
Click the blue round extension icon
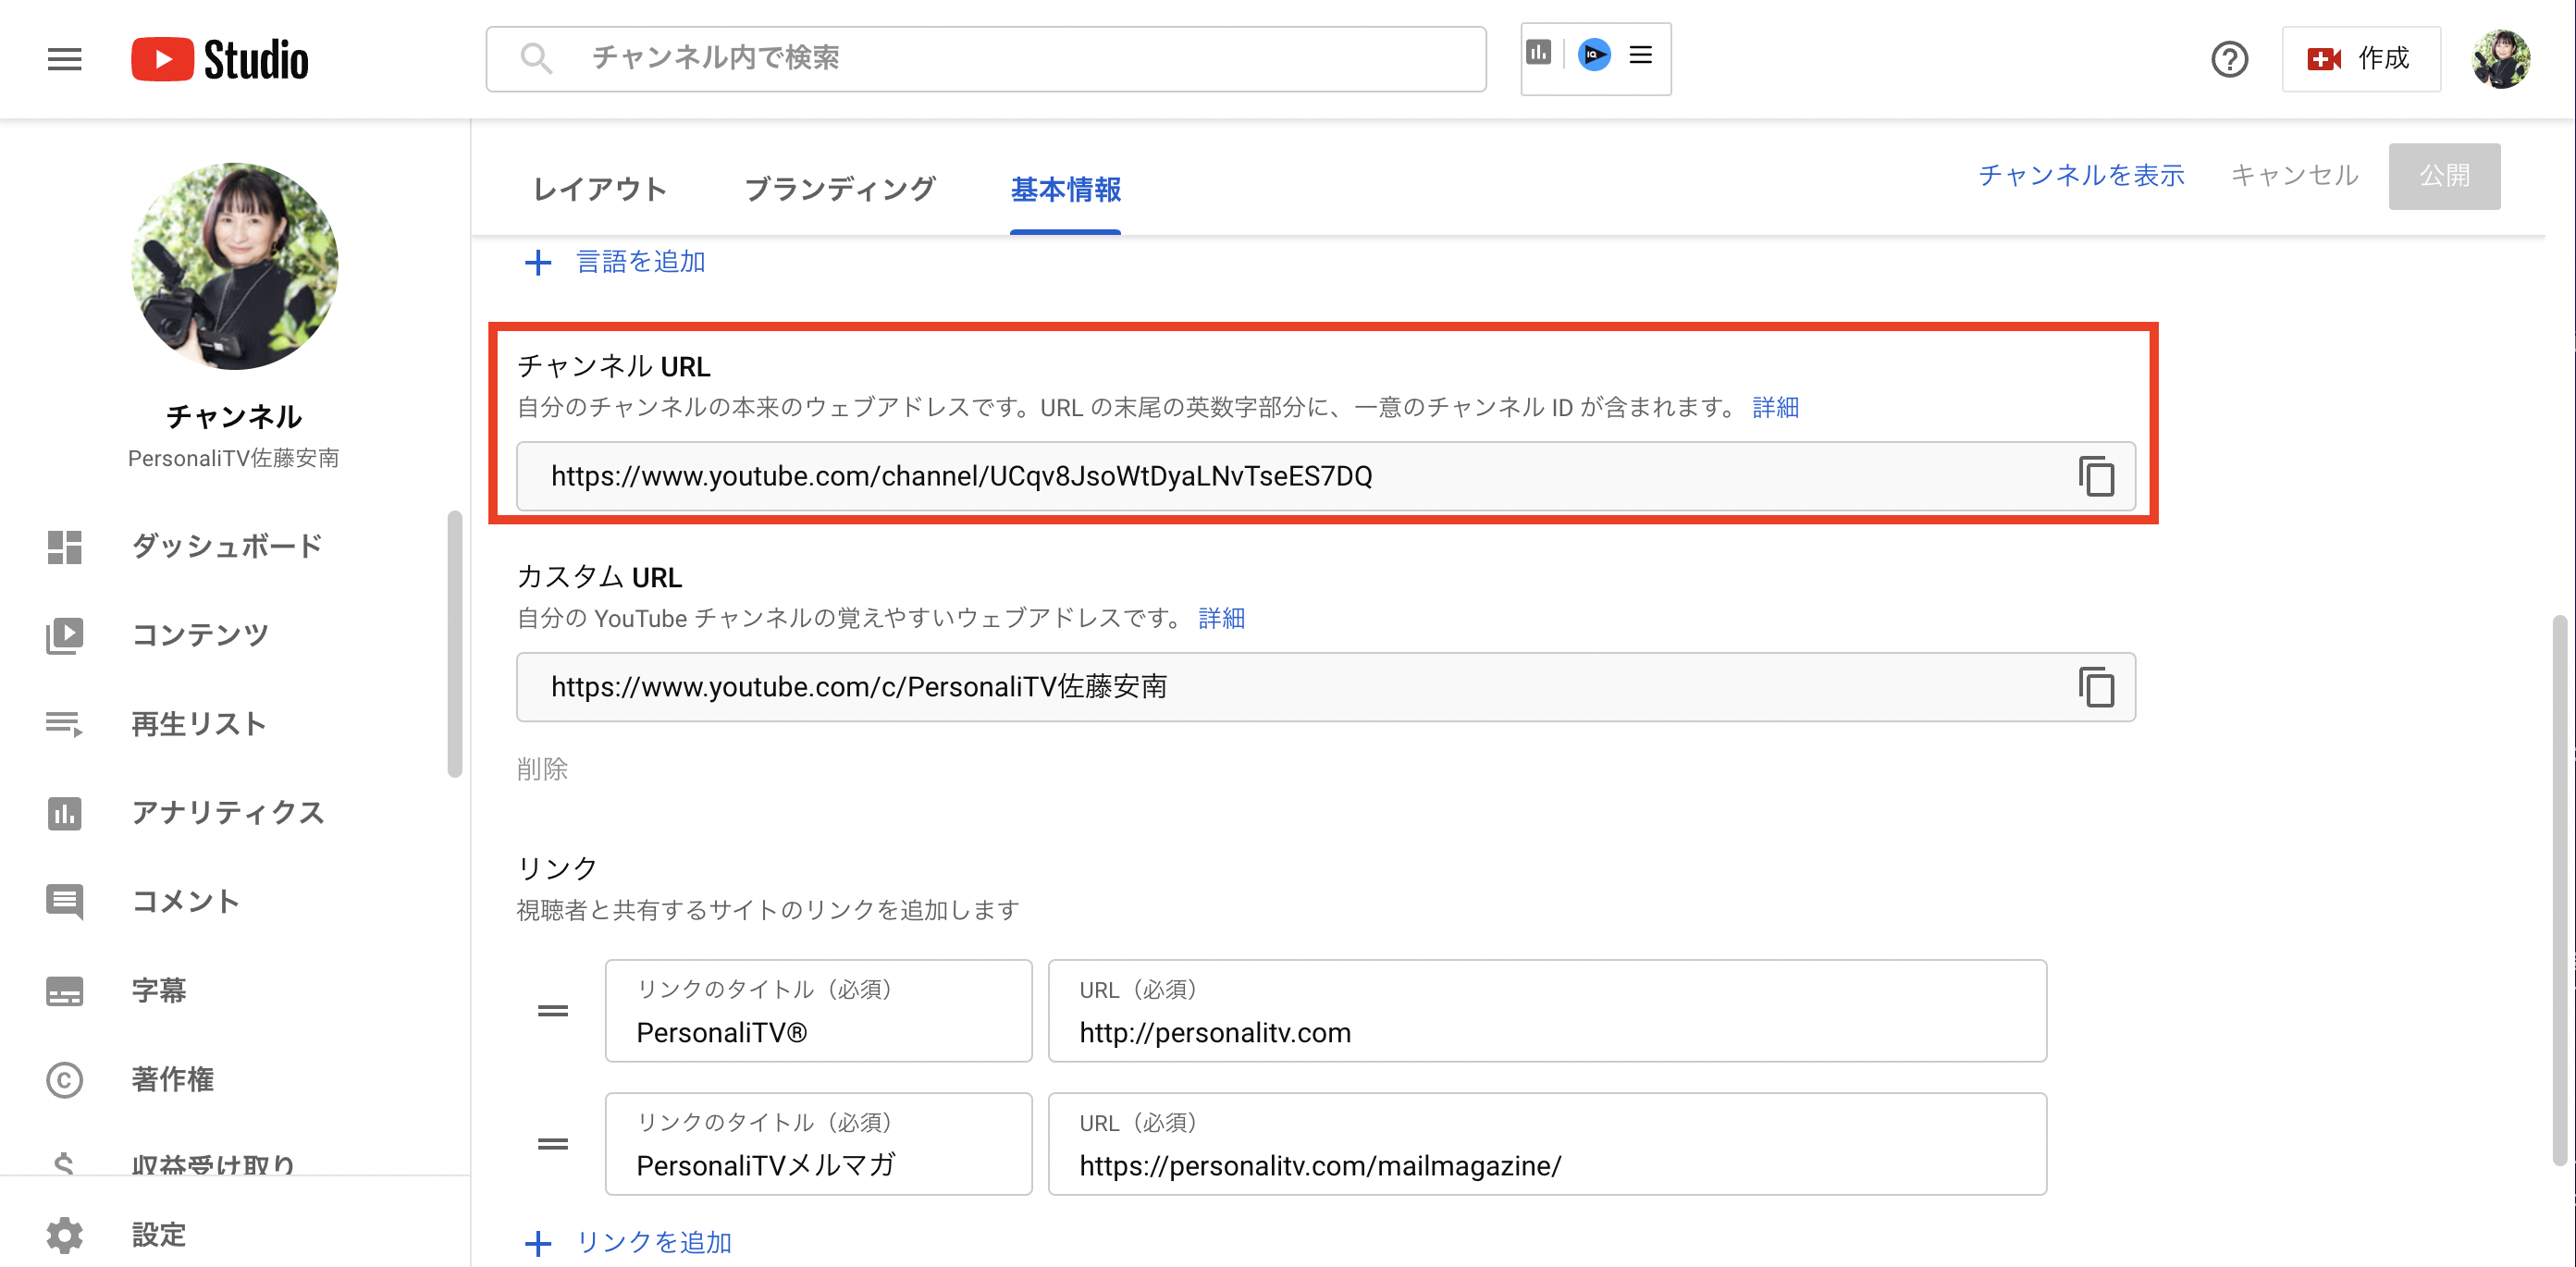(x=1594, y=54)
